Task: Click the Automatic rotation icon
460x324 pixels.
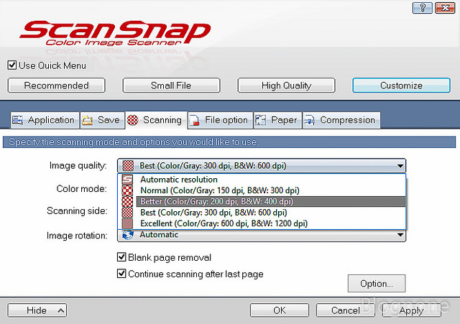Action: click(x=128, y=235)
